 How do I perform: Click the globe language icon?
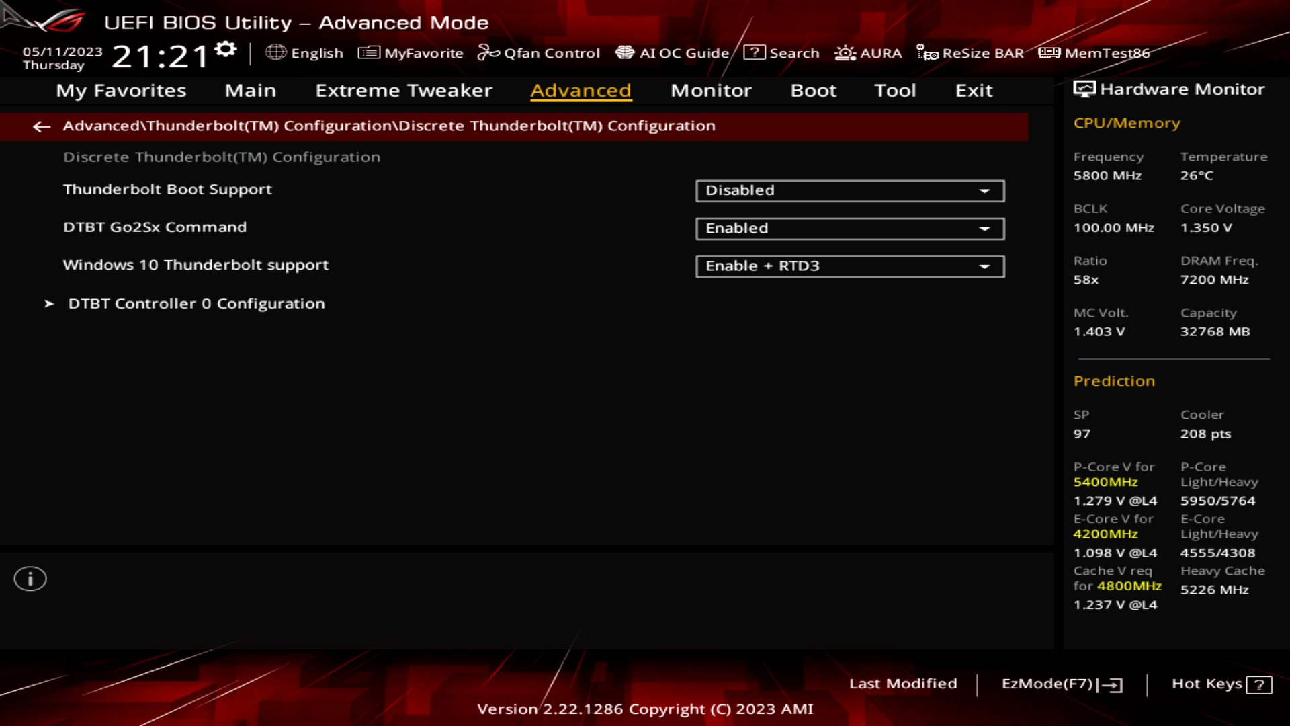tap(275, 52)
